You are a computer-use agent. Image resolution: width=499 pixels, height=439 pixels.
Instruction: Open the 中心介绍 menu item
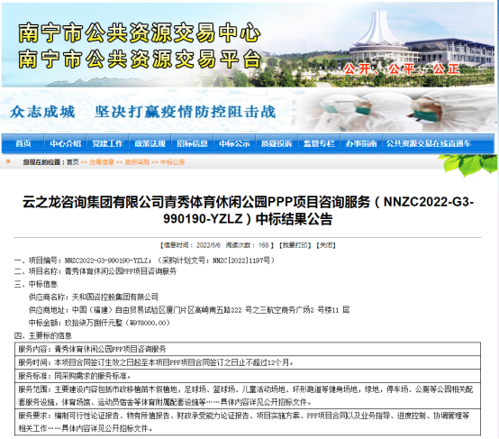[65, 143]
